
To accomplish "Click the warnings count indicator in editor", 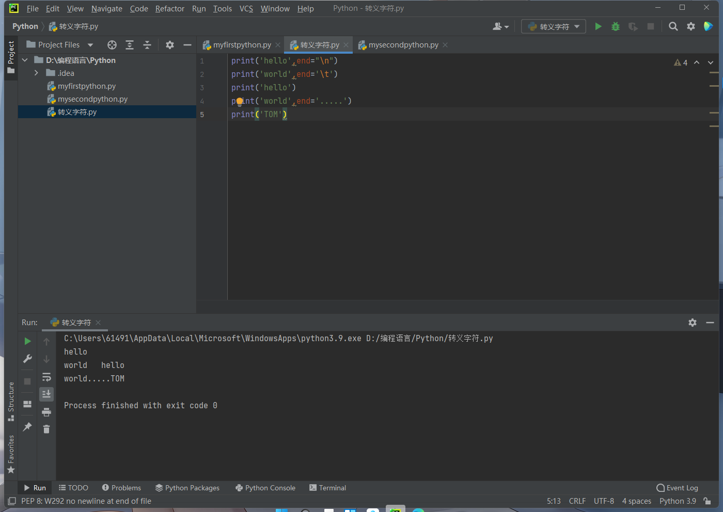I will [x=681, y=62].
